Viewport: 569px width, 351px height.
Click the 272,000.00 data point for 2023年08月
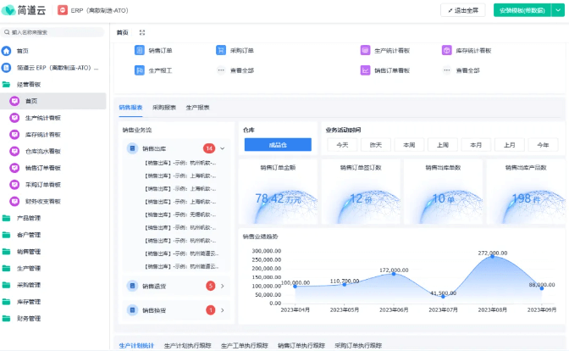coord(493,257)
